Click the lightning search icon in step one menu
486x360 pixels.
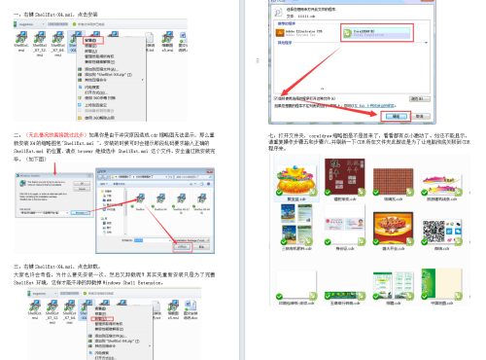[x=80, y=87]
